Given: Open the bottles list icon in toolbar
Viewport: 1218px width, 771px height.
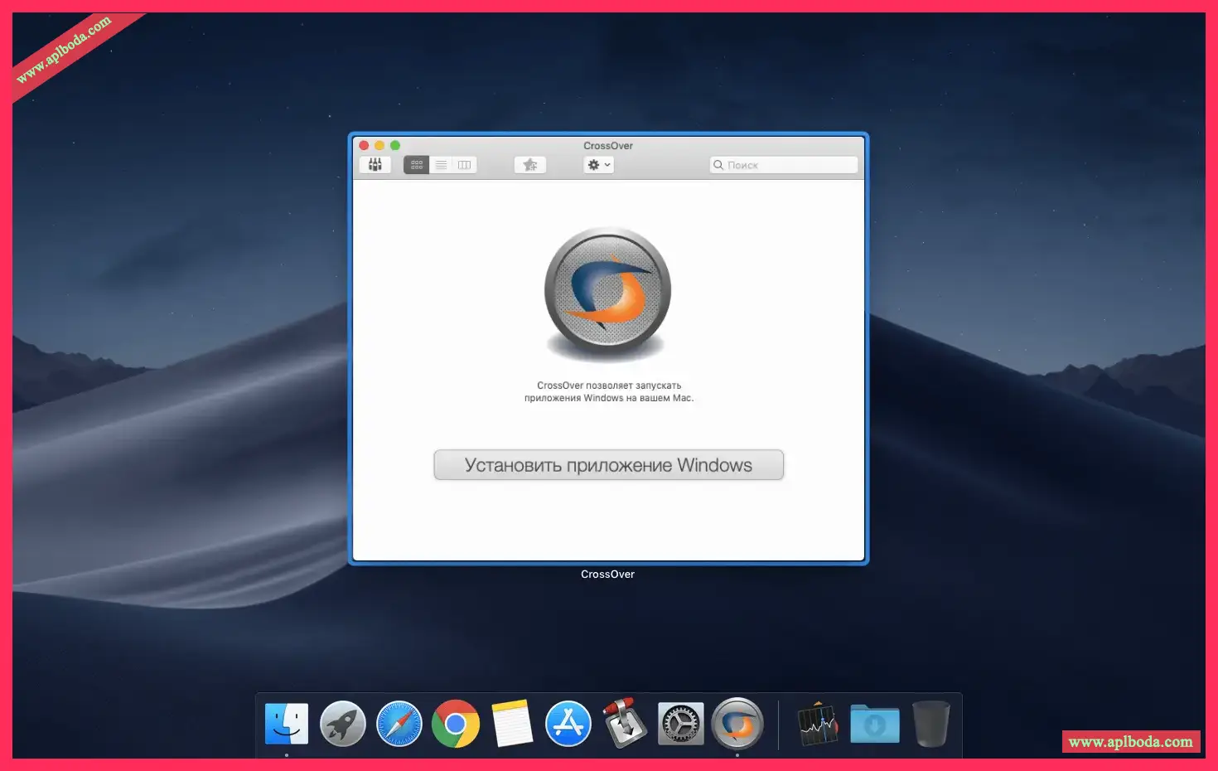Looking at the screenshot, I should 375,165.
